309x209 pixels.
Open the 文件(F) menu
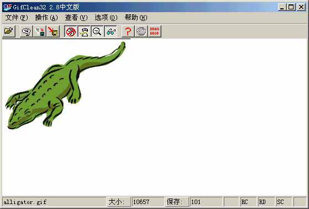tap(17, 18)
